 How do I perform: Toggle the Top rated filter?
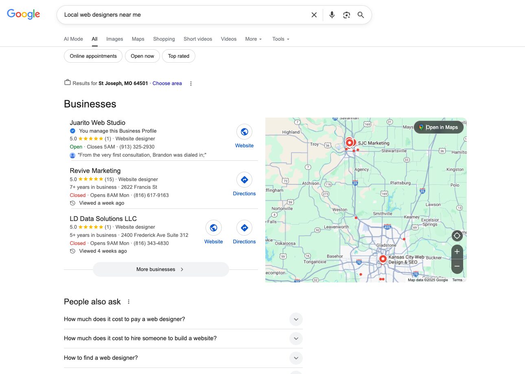pyautogui.click(x=179, y=56)
